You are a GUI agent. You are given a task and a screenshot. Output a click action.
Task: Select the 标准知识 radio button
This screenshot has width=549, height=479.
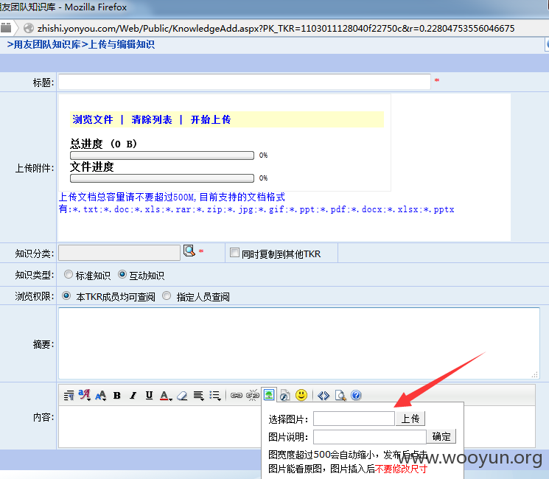[69, 275]
